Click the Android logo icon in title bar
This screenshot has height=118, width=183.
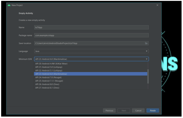click(9, 5)
